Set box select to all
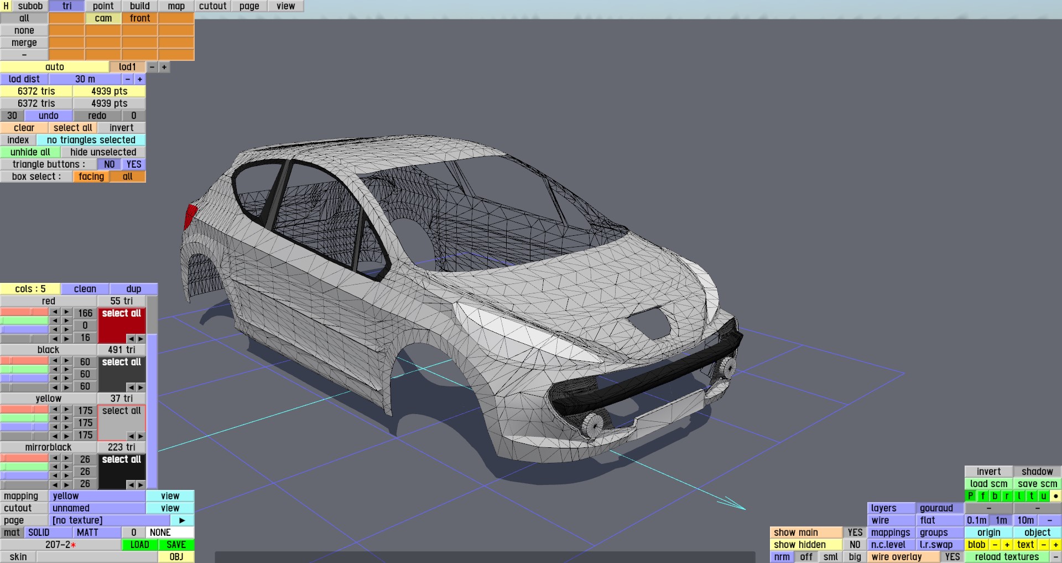 point(128,177)
